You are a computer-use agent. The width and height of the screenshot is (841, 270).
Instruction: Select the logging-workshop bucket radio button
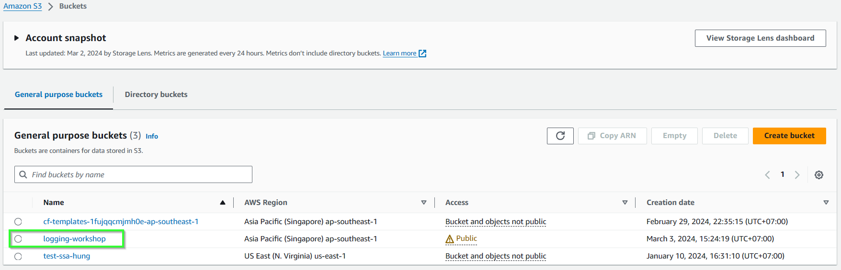coord(18,239)
